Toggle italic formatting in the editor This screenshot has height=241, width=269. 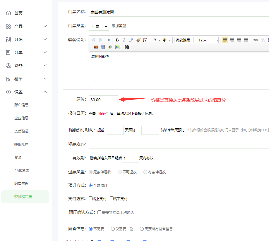point(124,40)
